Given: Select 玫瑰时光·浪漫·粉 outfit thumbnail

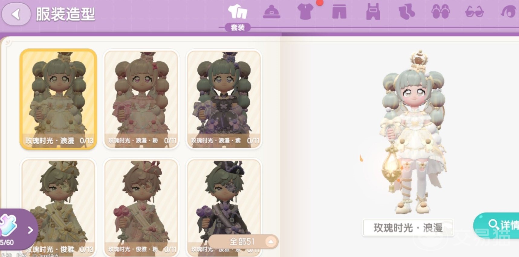Looking at the screenshot, I should 141,99.
